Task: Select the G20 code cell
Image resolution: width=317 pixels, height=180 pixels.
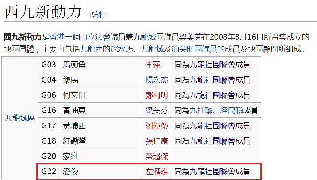Action: pyautogui.click(x=49, y=156)
